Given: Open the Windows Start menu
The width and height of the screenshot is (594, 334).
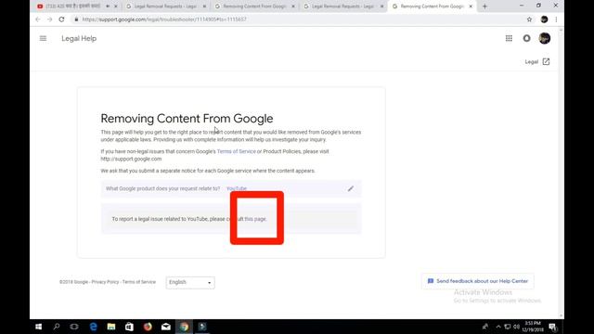Looking at the screenshot, I should click(38, 327).
